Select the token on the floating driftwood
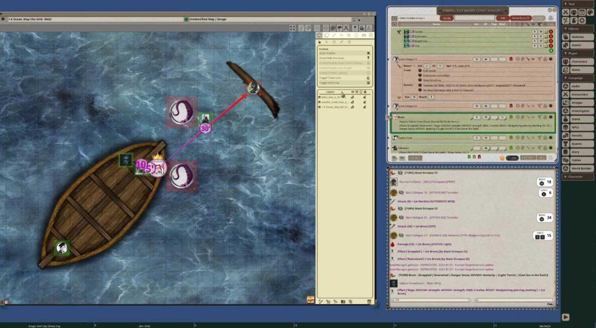 pos(253,88)
